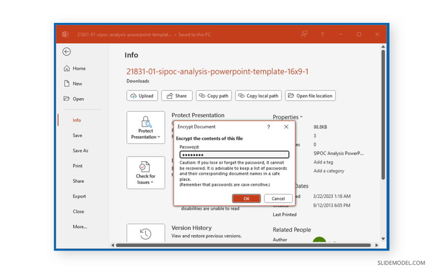
Task: Open the Check for Issues dropdown
Action: [146, 173]
